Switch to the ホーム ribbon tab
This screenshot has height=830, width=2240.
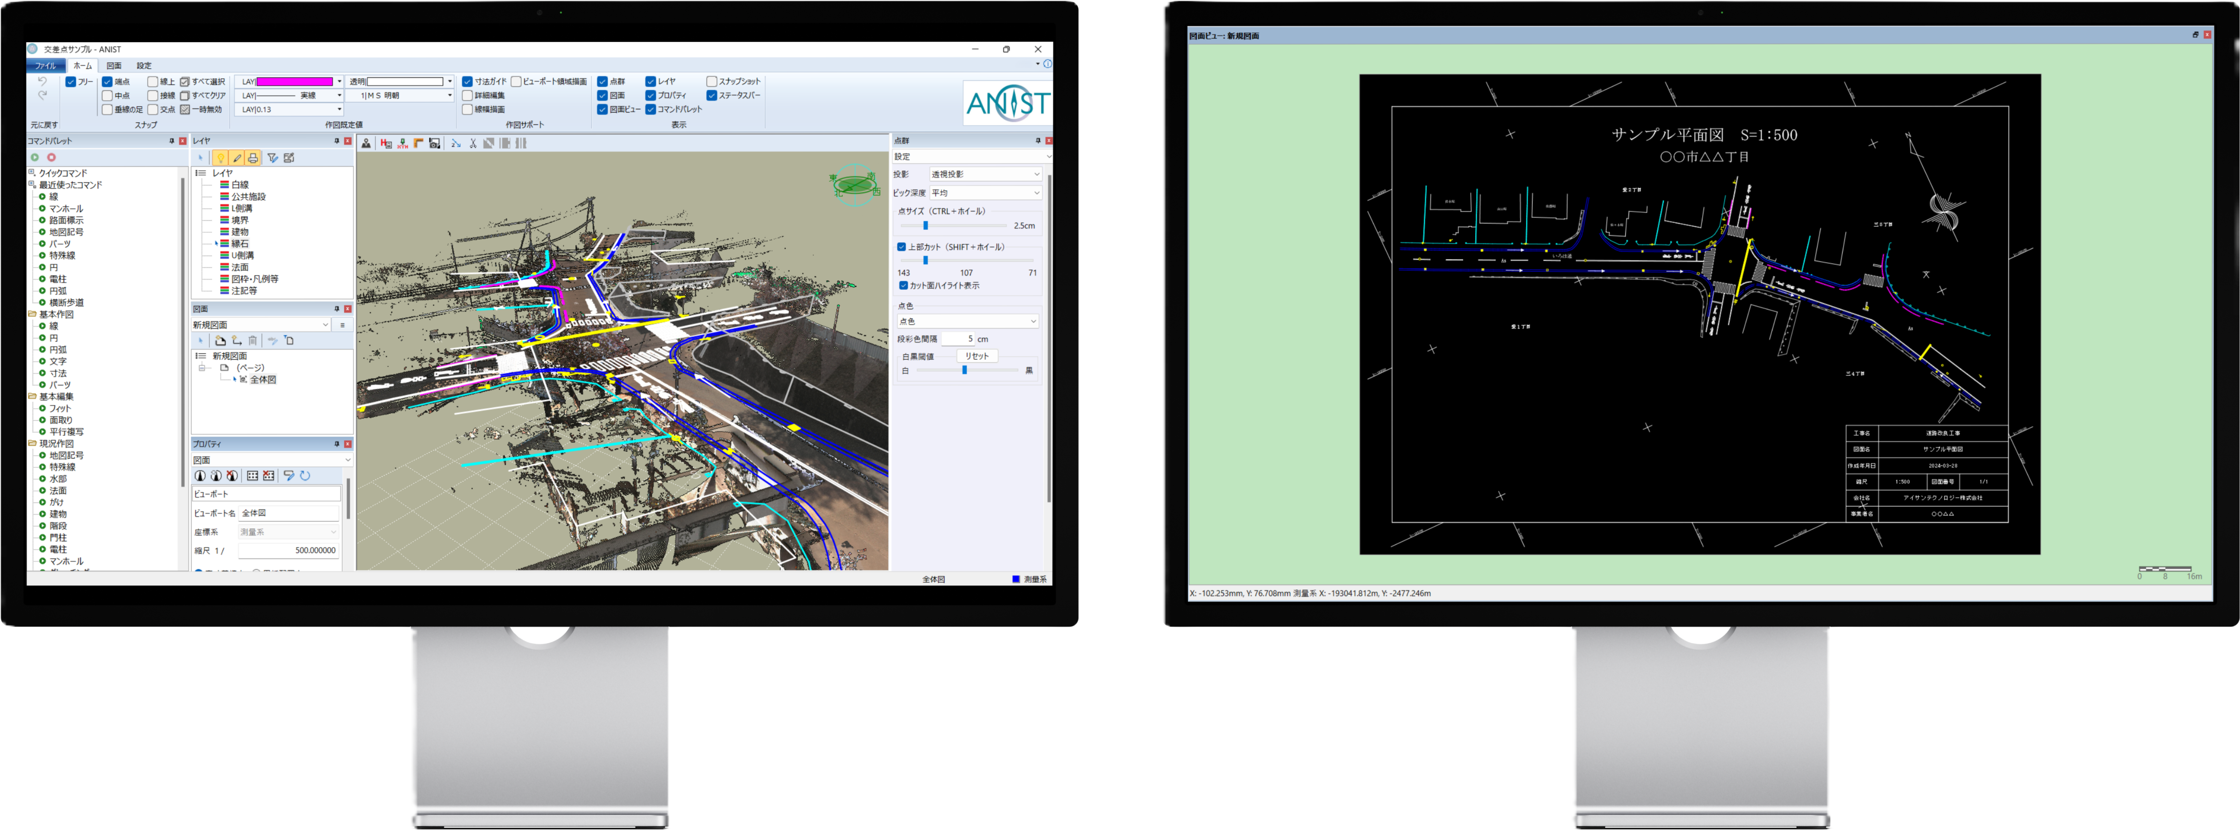(x=83, y=66)
